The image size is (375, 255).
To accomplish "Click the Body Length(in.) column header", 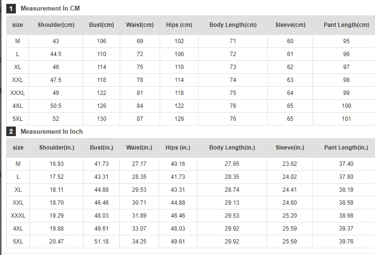I will click(x=232, y=148).
